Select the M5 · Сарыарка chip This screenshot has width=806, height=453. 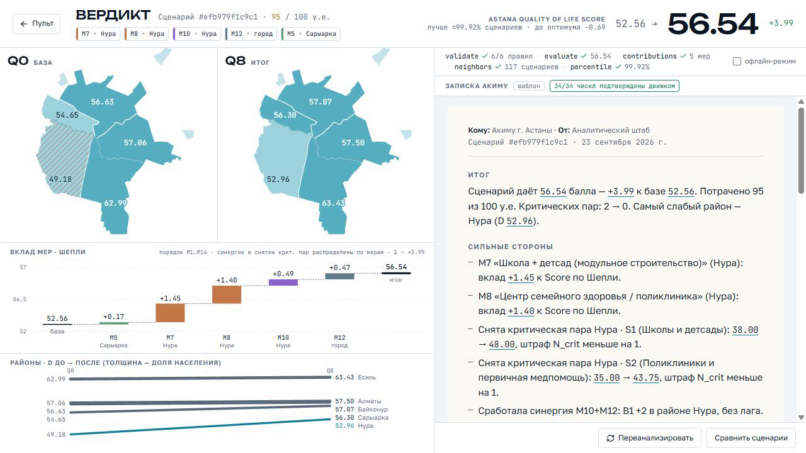[x=311, y=34]
